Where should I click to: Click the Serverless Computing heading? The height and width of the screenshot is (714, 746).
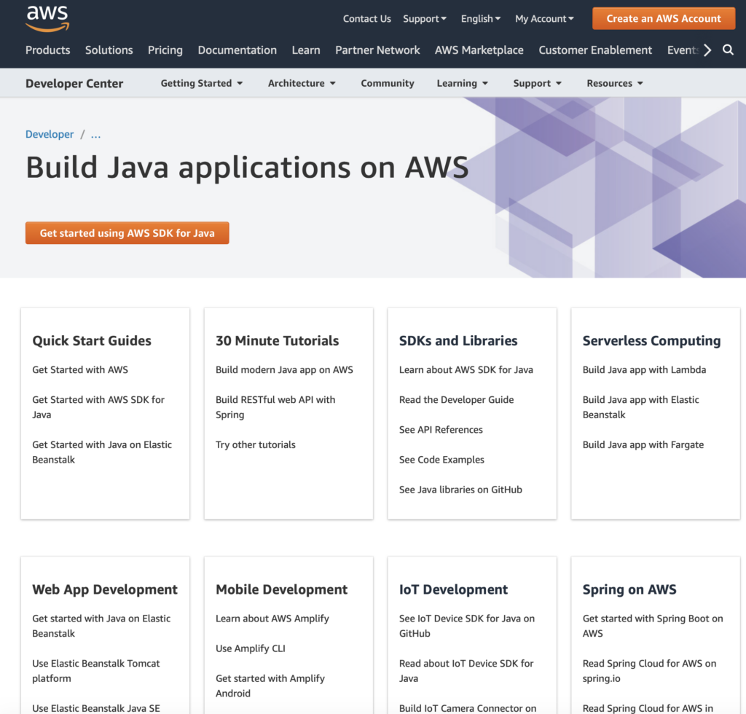click(x=651, y=340)
